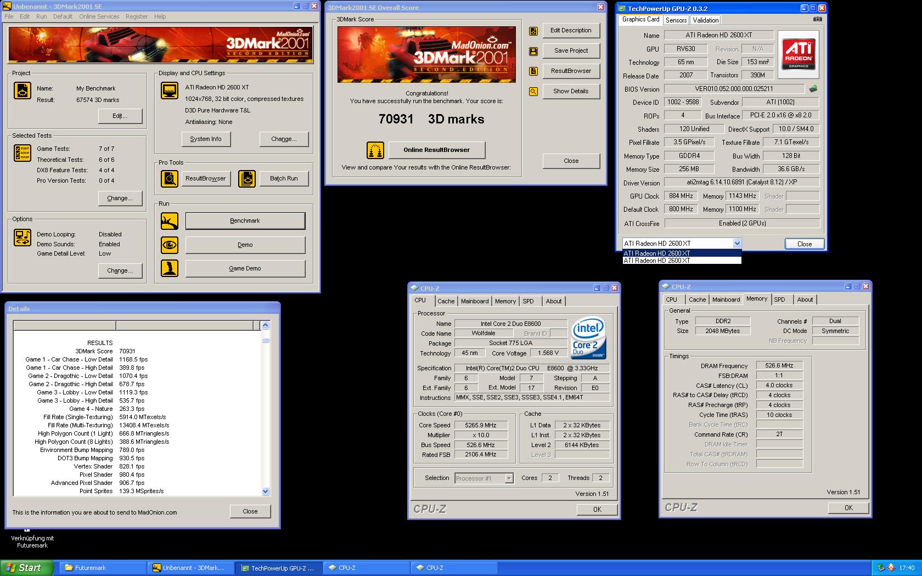
Task: Click the ResultBrowser magnifier icon in Pro Tools
Action: [170, 179]
